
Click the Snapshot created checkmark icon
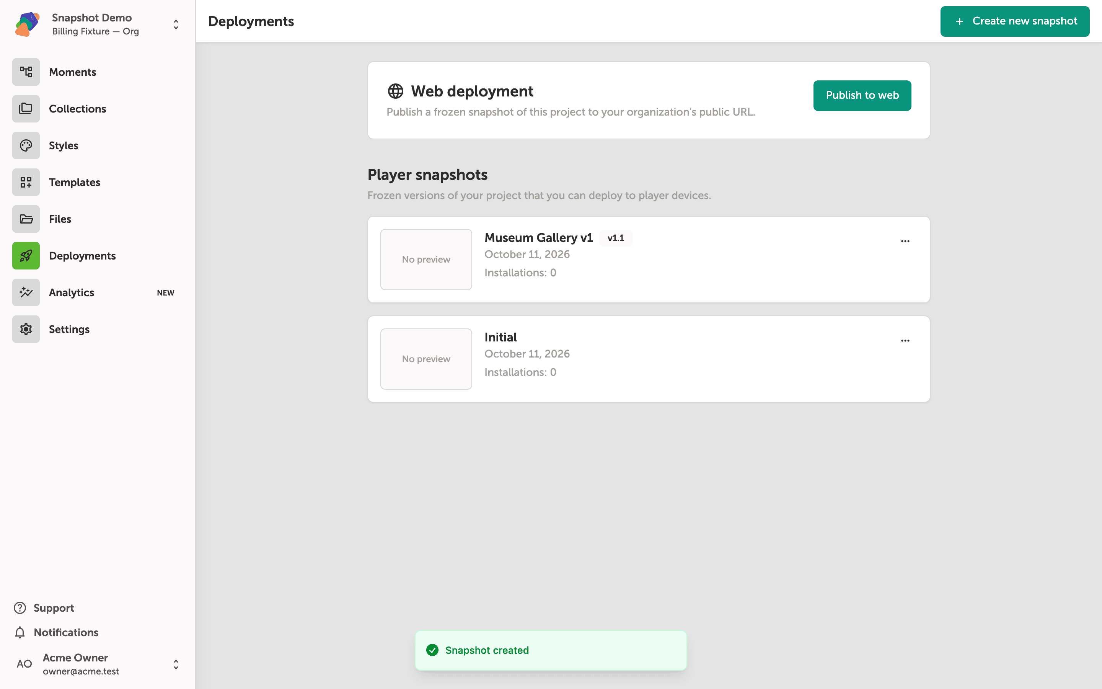click(432, 650)
